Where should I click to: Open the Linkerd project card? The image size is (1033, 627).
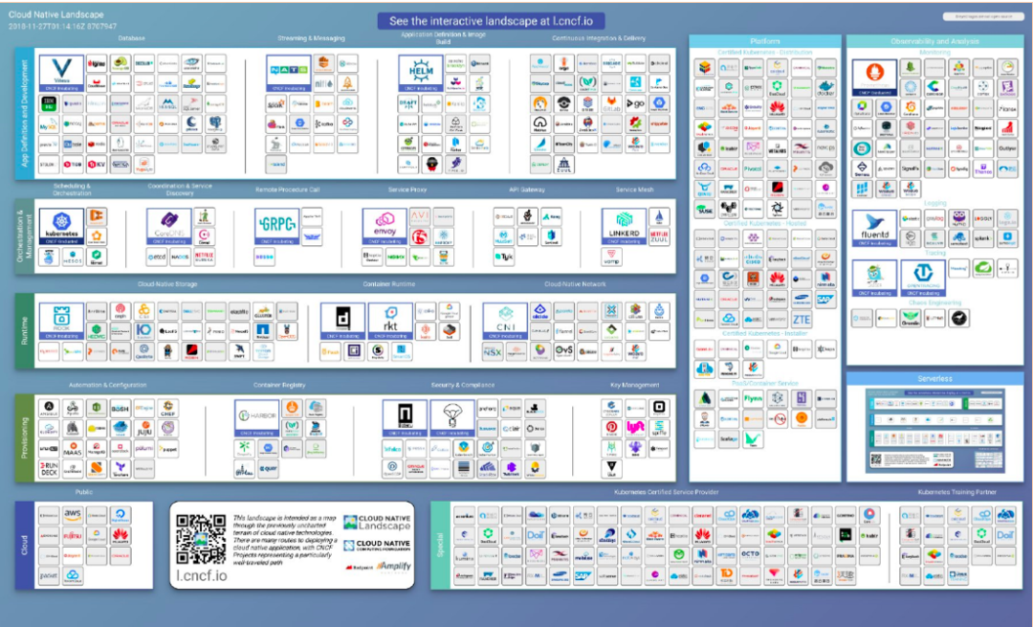click(x=624, y=227)
